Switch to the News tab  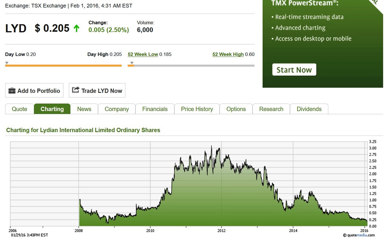pyautogui.click(x=84, y=109)
